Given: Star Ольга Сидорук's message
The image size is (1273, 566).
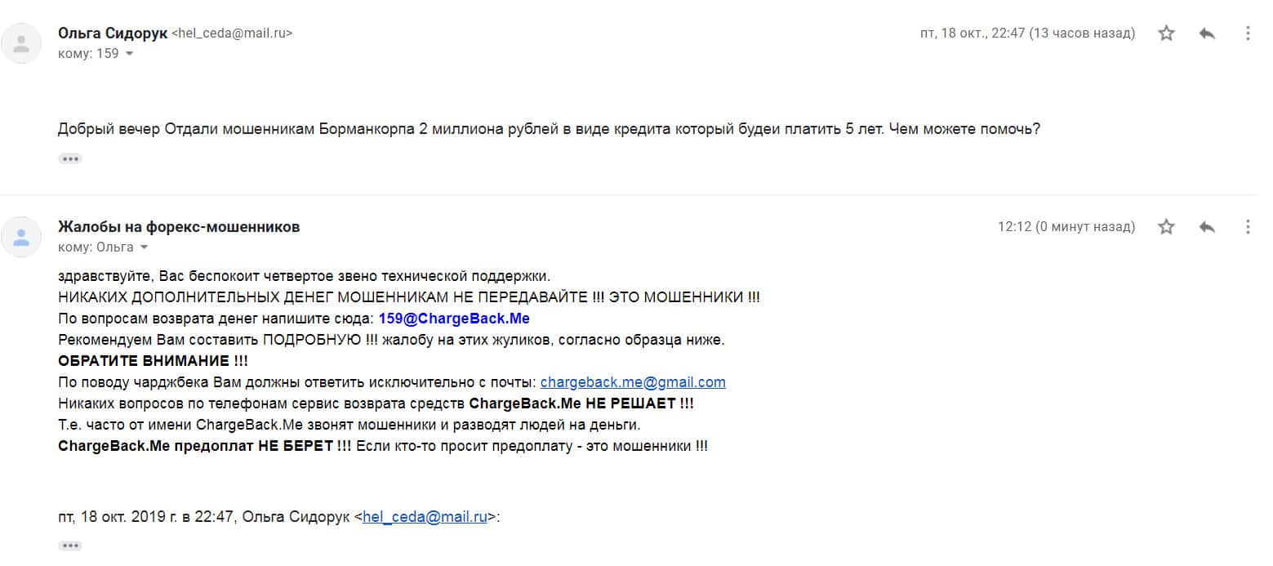Looking at the screenshot, I should 1167,33.
